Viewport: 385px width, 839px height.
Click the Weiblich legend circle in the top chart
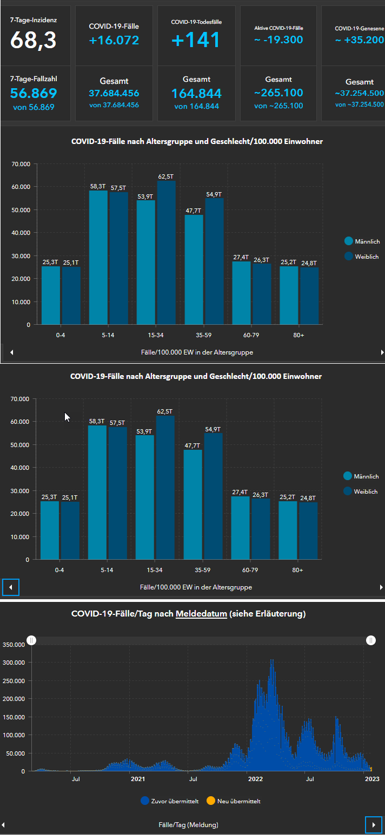click(x=348, y=256)
